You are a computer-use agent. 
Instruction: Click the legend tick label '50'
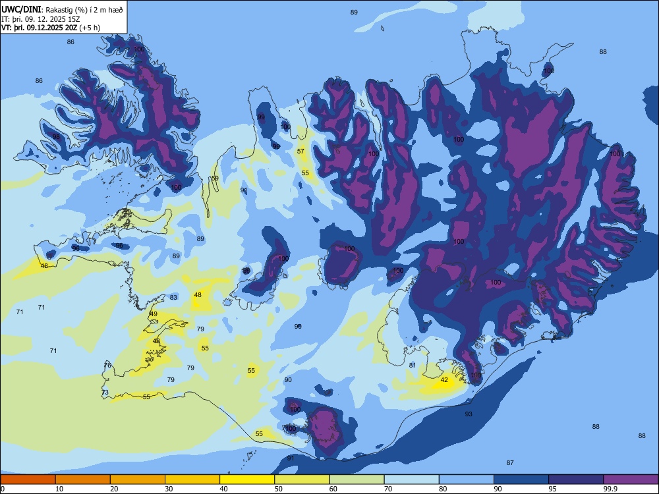(x=278, y=489)
